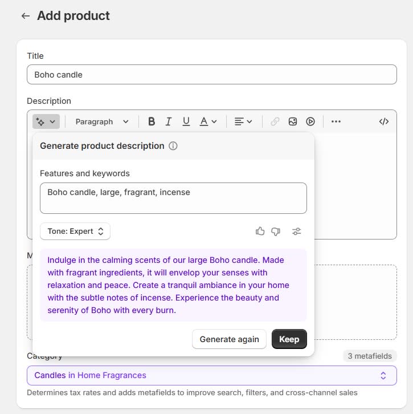Open the generation settings sliders icon
413x414 pixels.
click(297, 232)
